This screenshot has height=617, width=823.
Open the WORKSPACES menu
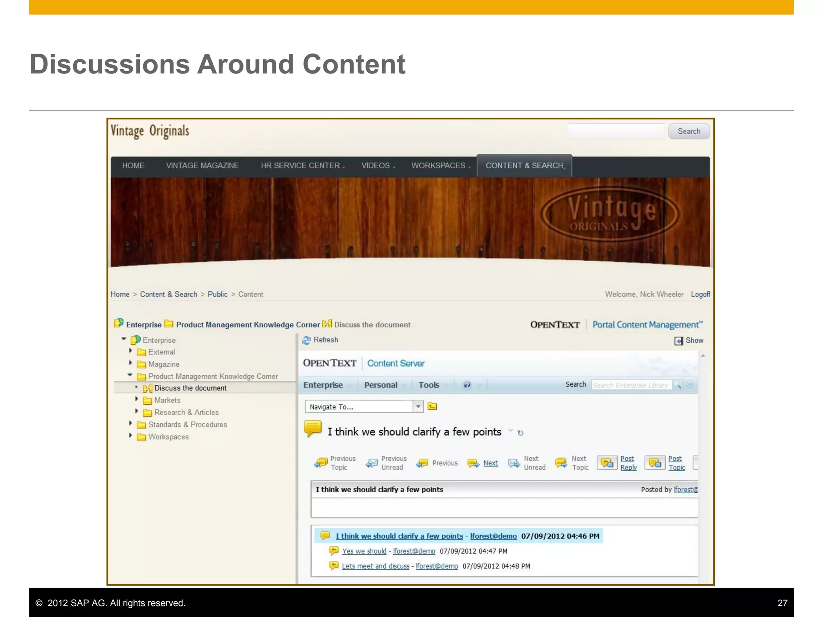440,166
